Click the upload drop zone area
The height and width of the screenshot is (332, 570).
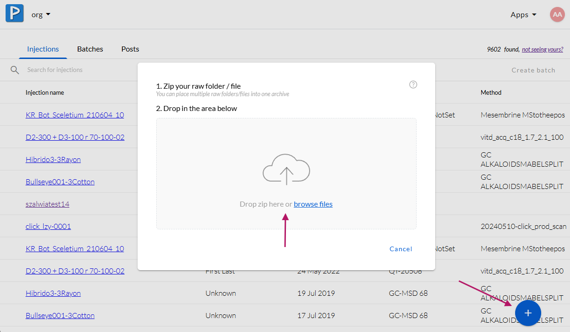pyautogui.click(x=286, y=173)
